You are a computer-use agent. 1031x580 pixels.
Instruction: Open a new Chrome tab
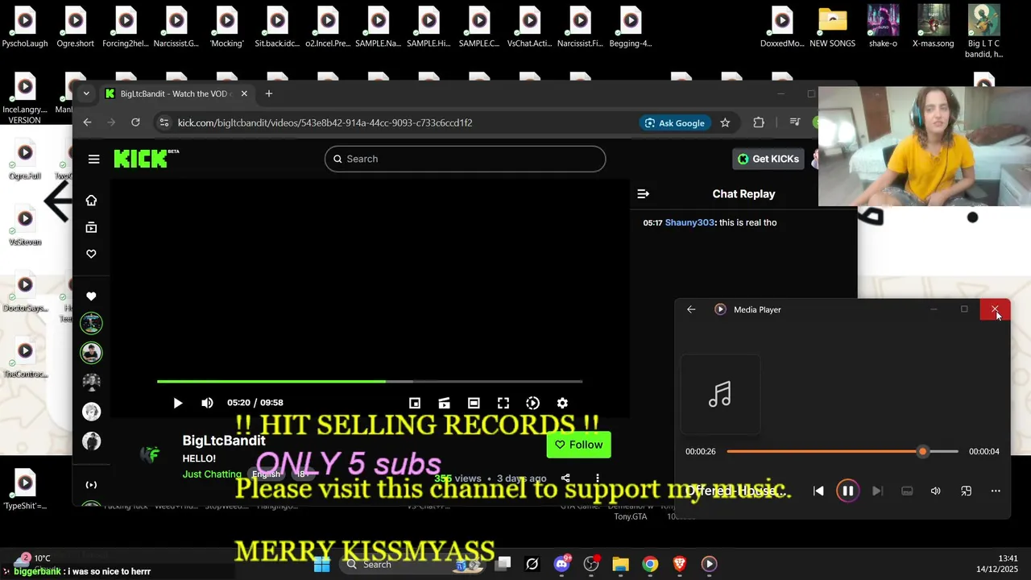pyautogui.click(x=269, y=93)
